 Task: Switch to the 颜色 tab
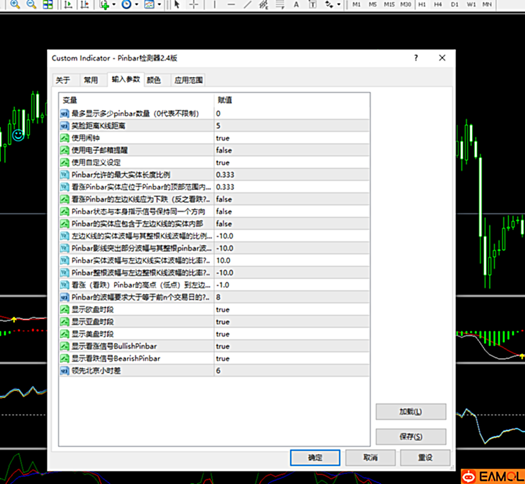154,80
